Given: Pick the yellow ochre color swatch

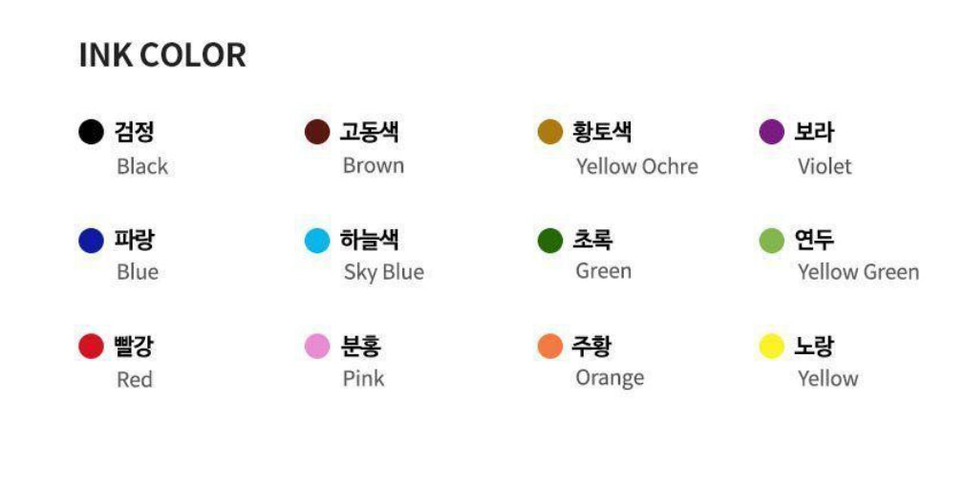Looking at the screenshot, I should coord(550,132).
